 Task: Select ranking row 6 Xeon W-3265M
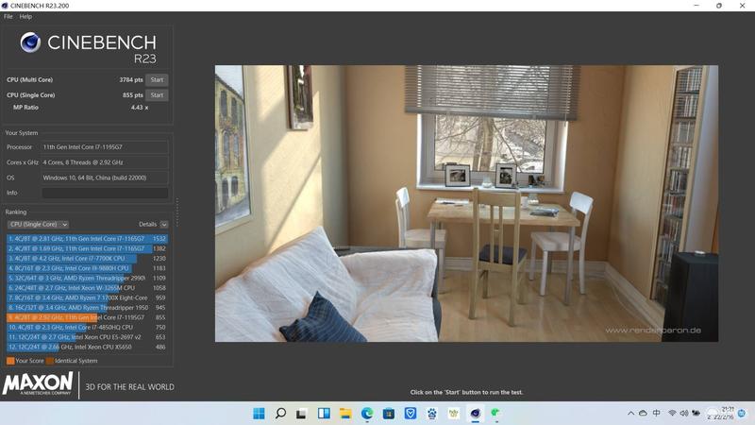point(87,288)
